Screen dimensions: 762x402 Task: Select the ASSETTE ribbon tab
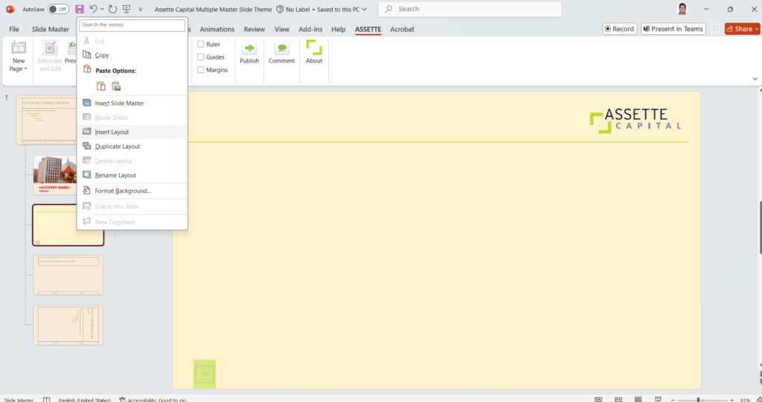pos(368,29)
